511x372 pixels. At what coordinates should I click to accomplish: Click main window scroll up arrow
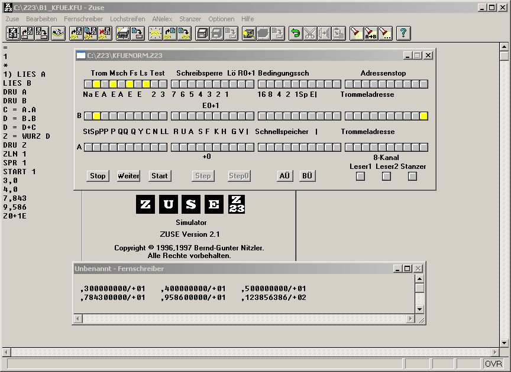pyautogui.click(x=504, y=47)
